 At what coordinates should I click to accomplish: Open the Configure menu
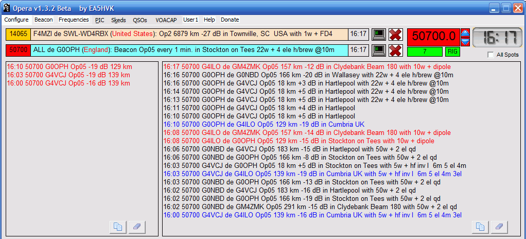click(16, 20)
